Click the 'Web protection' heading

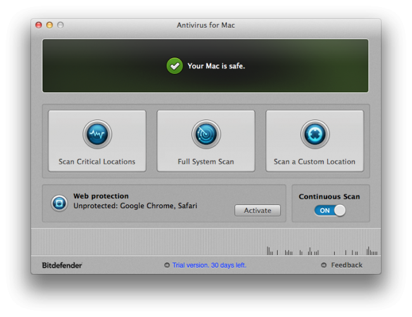pos(101,196)
